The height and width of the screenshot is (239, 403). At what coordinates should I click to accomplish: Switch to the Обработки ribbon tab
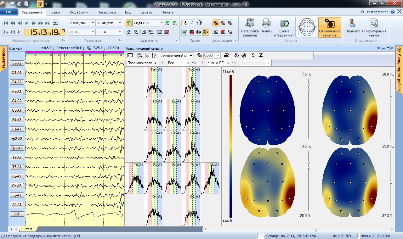tap(79, 12)
